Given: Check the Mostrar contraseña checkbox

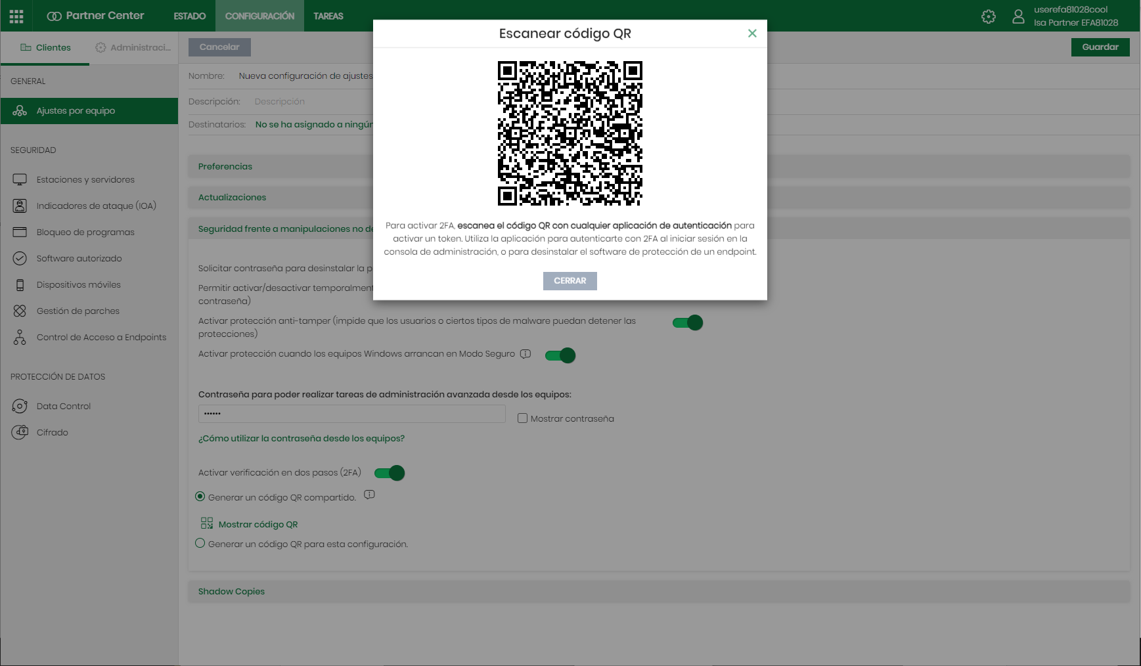Looking at the screenshot, I should click(x=523, y=418).
